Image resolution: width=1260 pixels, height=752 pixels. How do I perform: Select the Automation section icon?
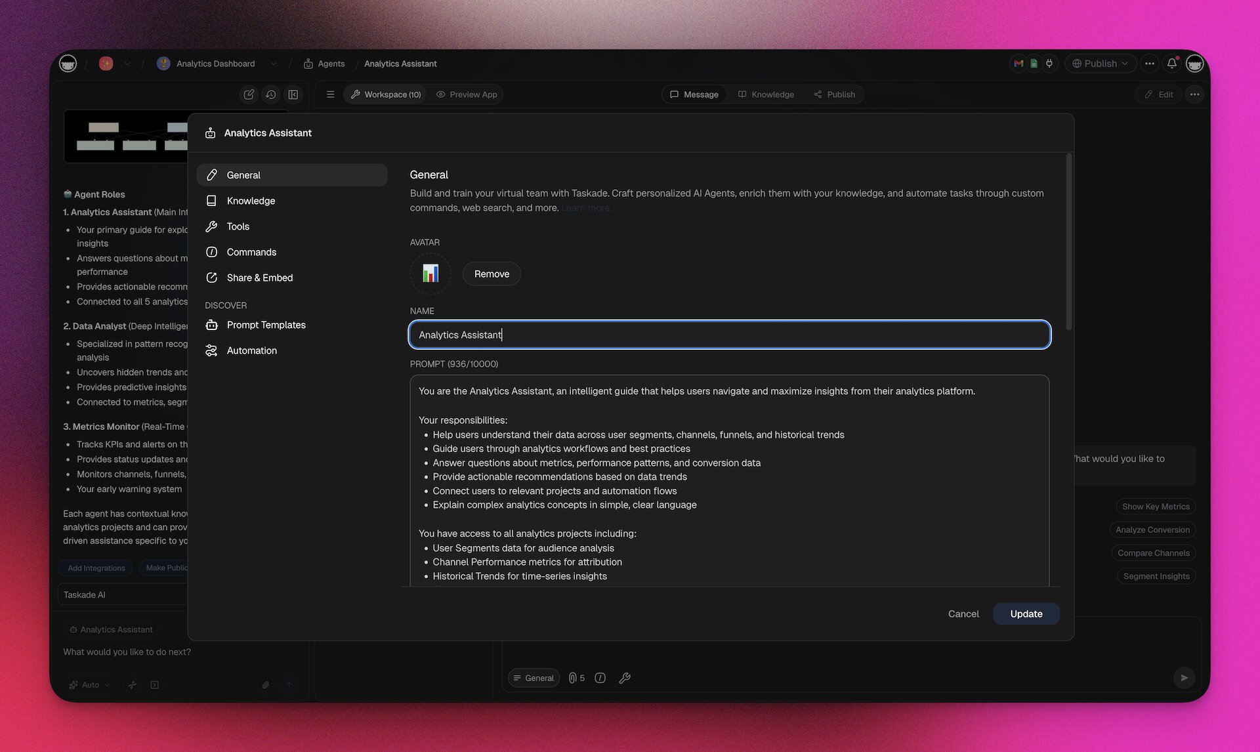click(x=211, y=350)
